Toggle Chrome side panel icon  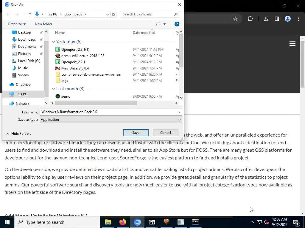[x=277, y=19]
